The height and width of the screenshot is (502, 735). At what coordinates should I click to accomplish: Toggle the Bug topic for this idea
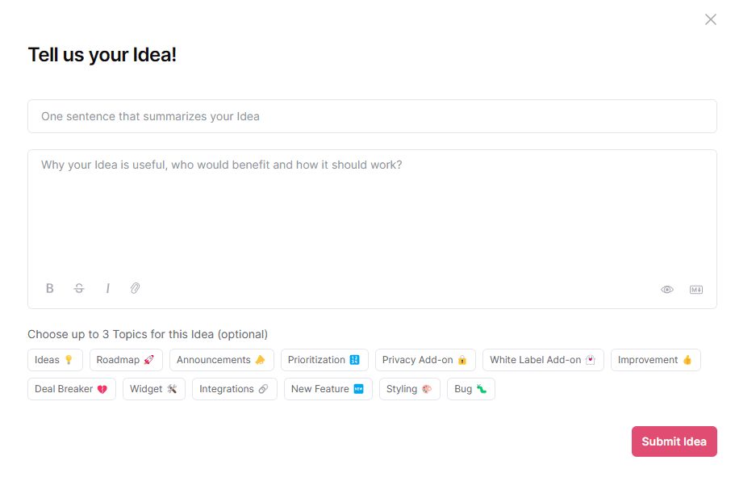click(x=470, y=388)
